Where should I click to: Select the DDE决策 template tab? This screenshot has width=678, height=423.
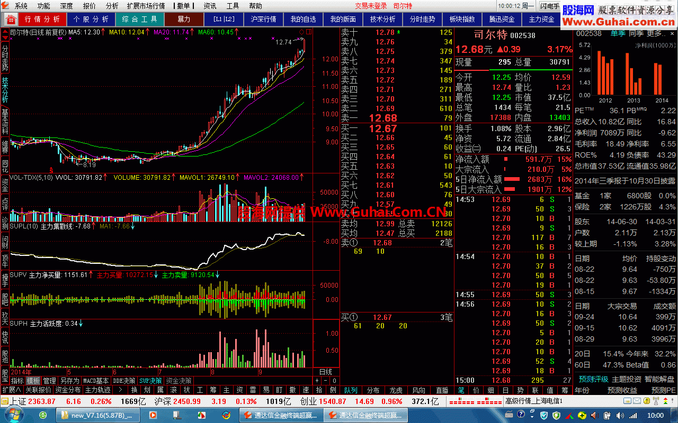tap(124, 381)
